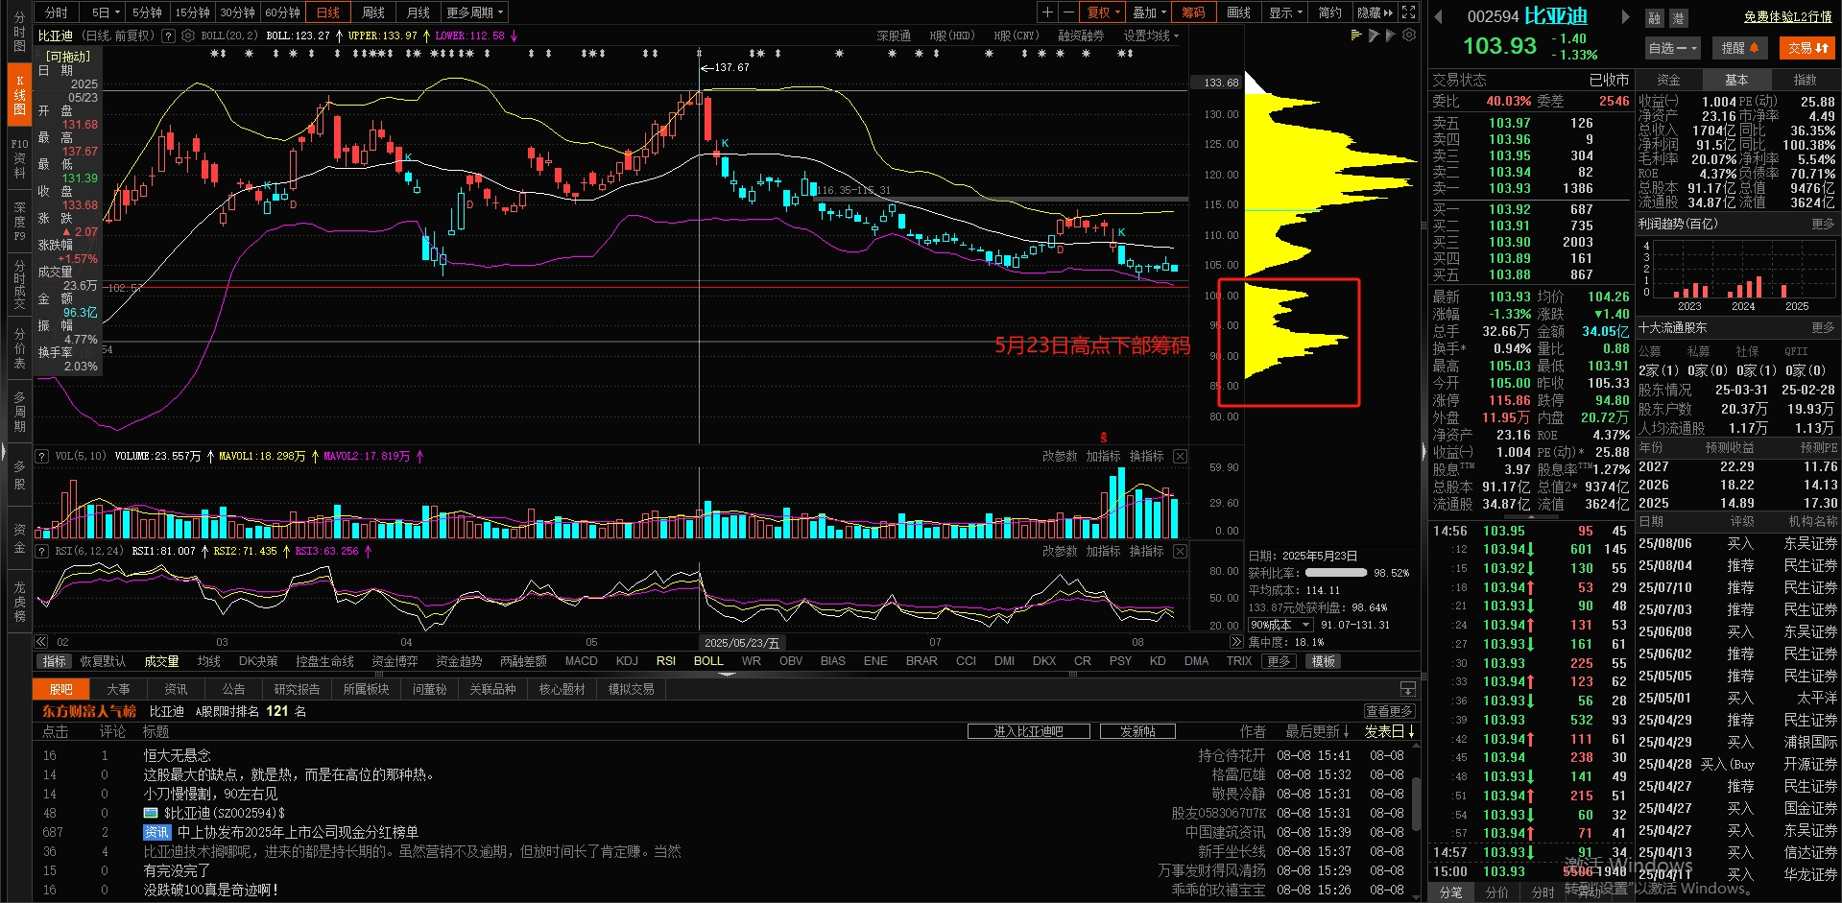Viewport: 1842px width, 903px height.
Task: Click 模板 template button in indicator bar
Action: pos(1323,661)
